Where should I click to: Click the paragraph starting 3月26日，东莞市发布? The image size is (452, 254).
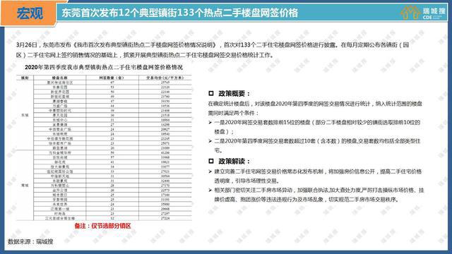[213, 50]
